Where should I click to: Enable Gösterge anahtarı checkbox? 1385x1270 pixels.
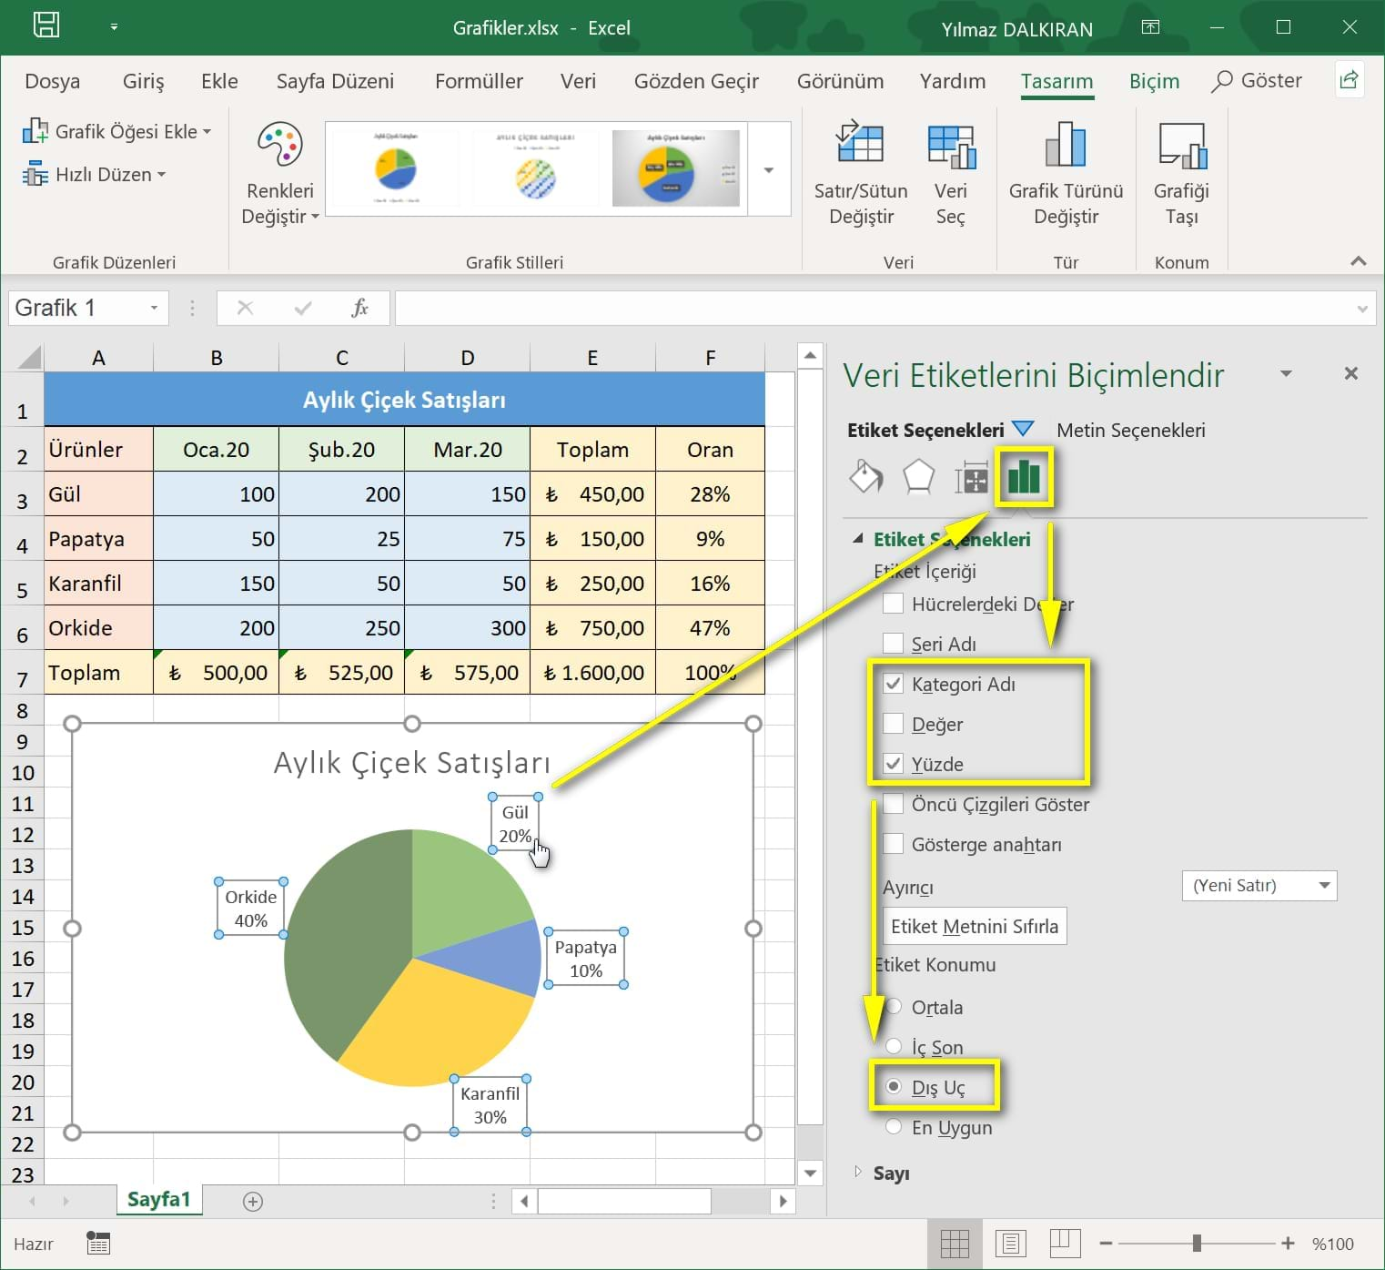point(894,844)
